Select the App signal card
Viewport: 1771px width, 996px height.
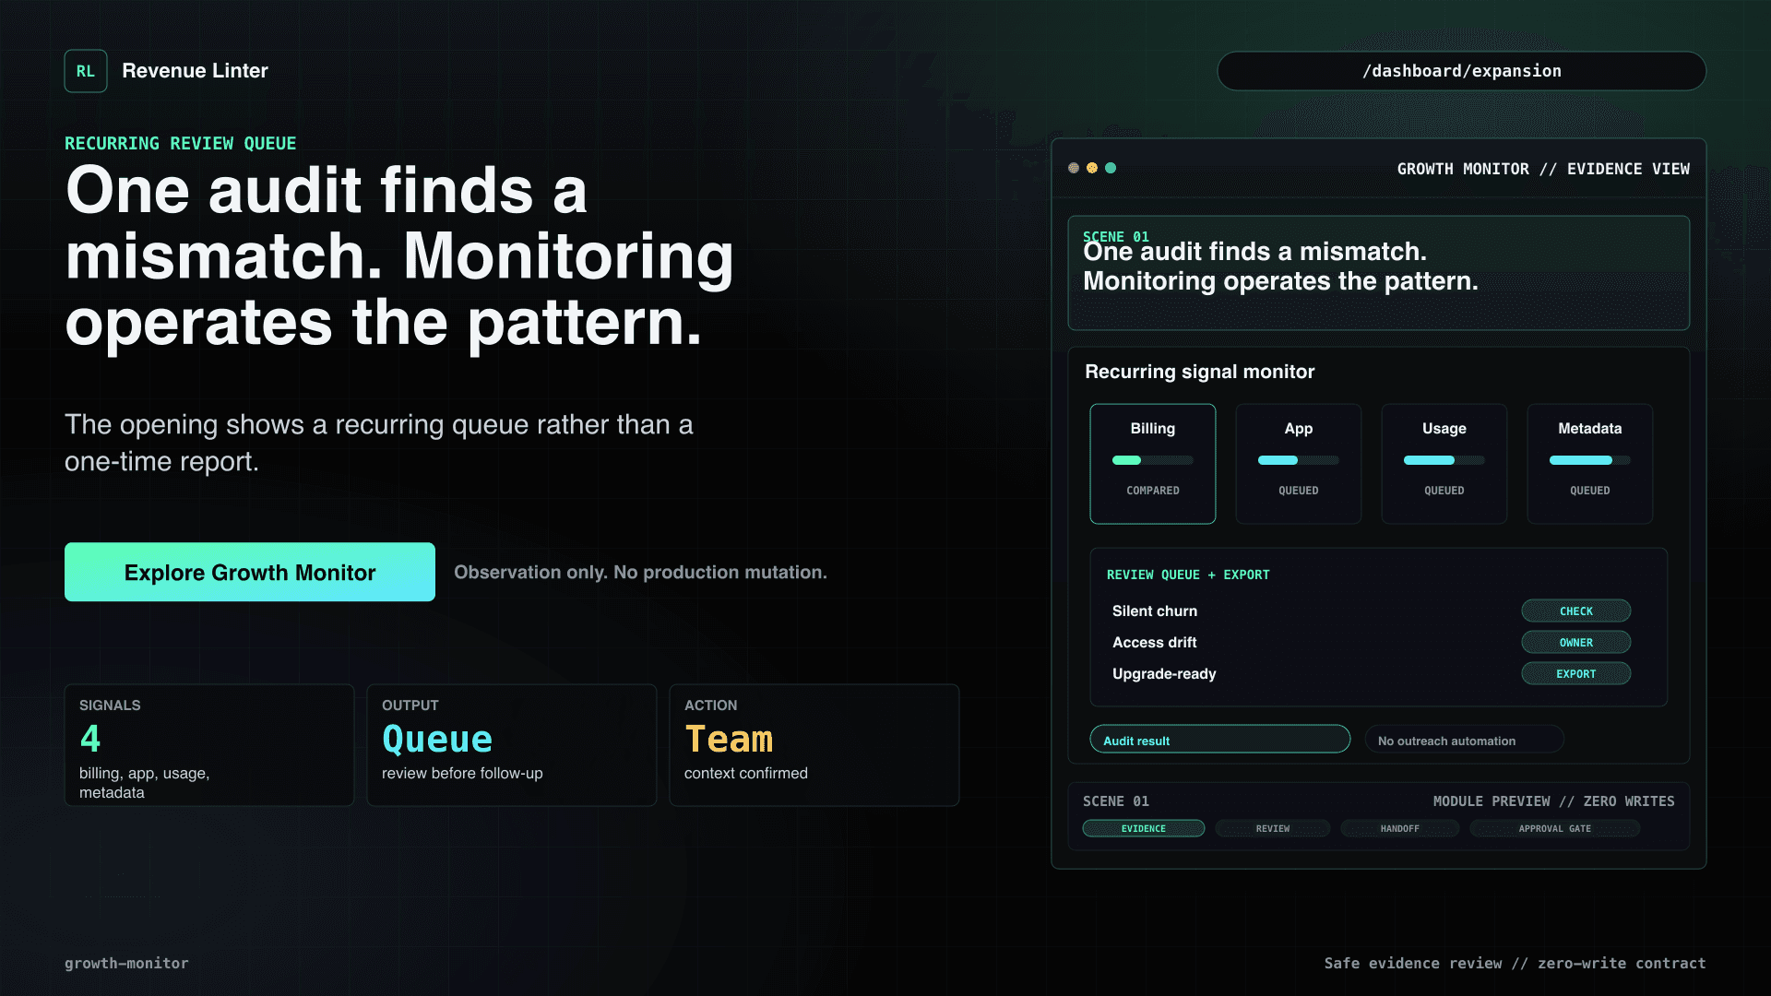(x=1299, y=464)
